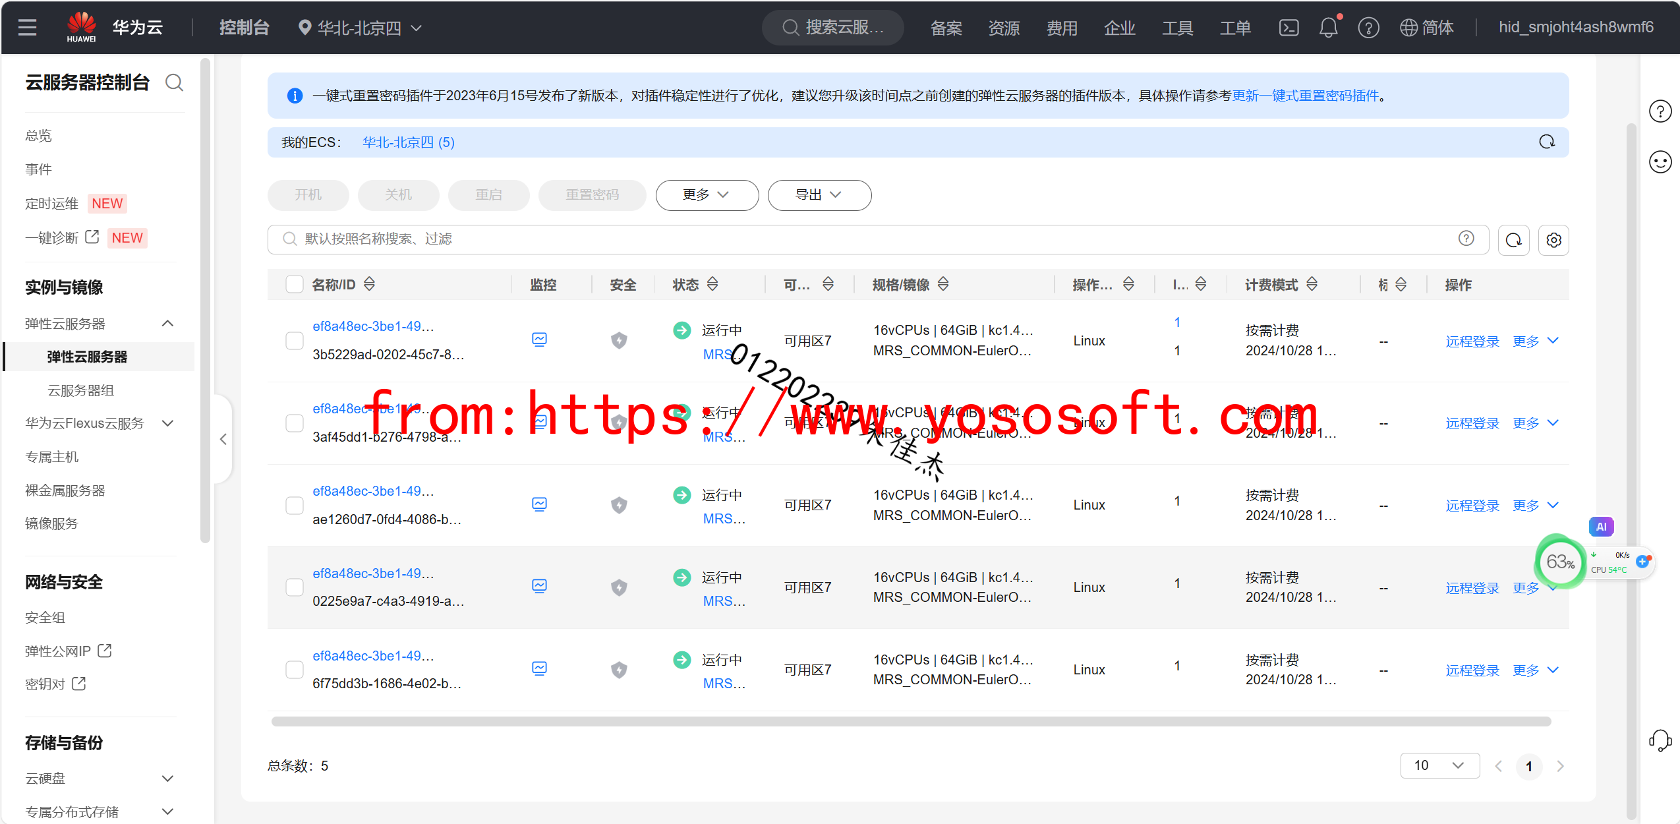Open table column settings gear icon
Image resolution: width=1680 pixels, height=824 pixels.
point(1553,240)
